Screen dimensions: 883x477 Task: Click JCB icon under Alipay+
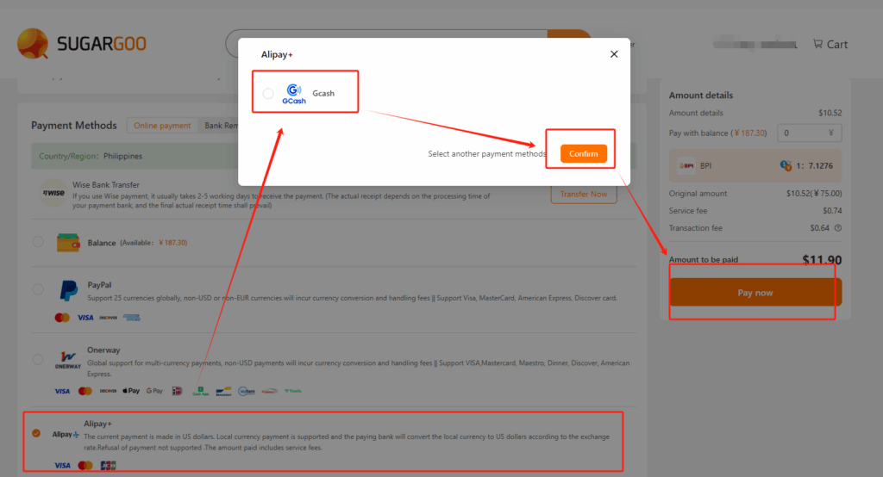point(108,465)
